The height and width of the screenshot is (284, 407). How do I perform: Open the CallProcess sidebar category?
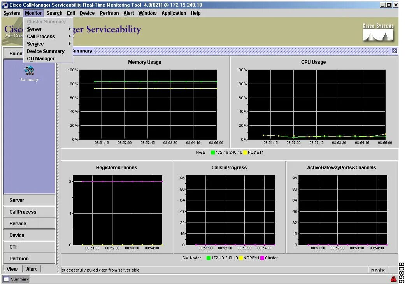point(29,212)
